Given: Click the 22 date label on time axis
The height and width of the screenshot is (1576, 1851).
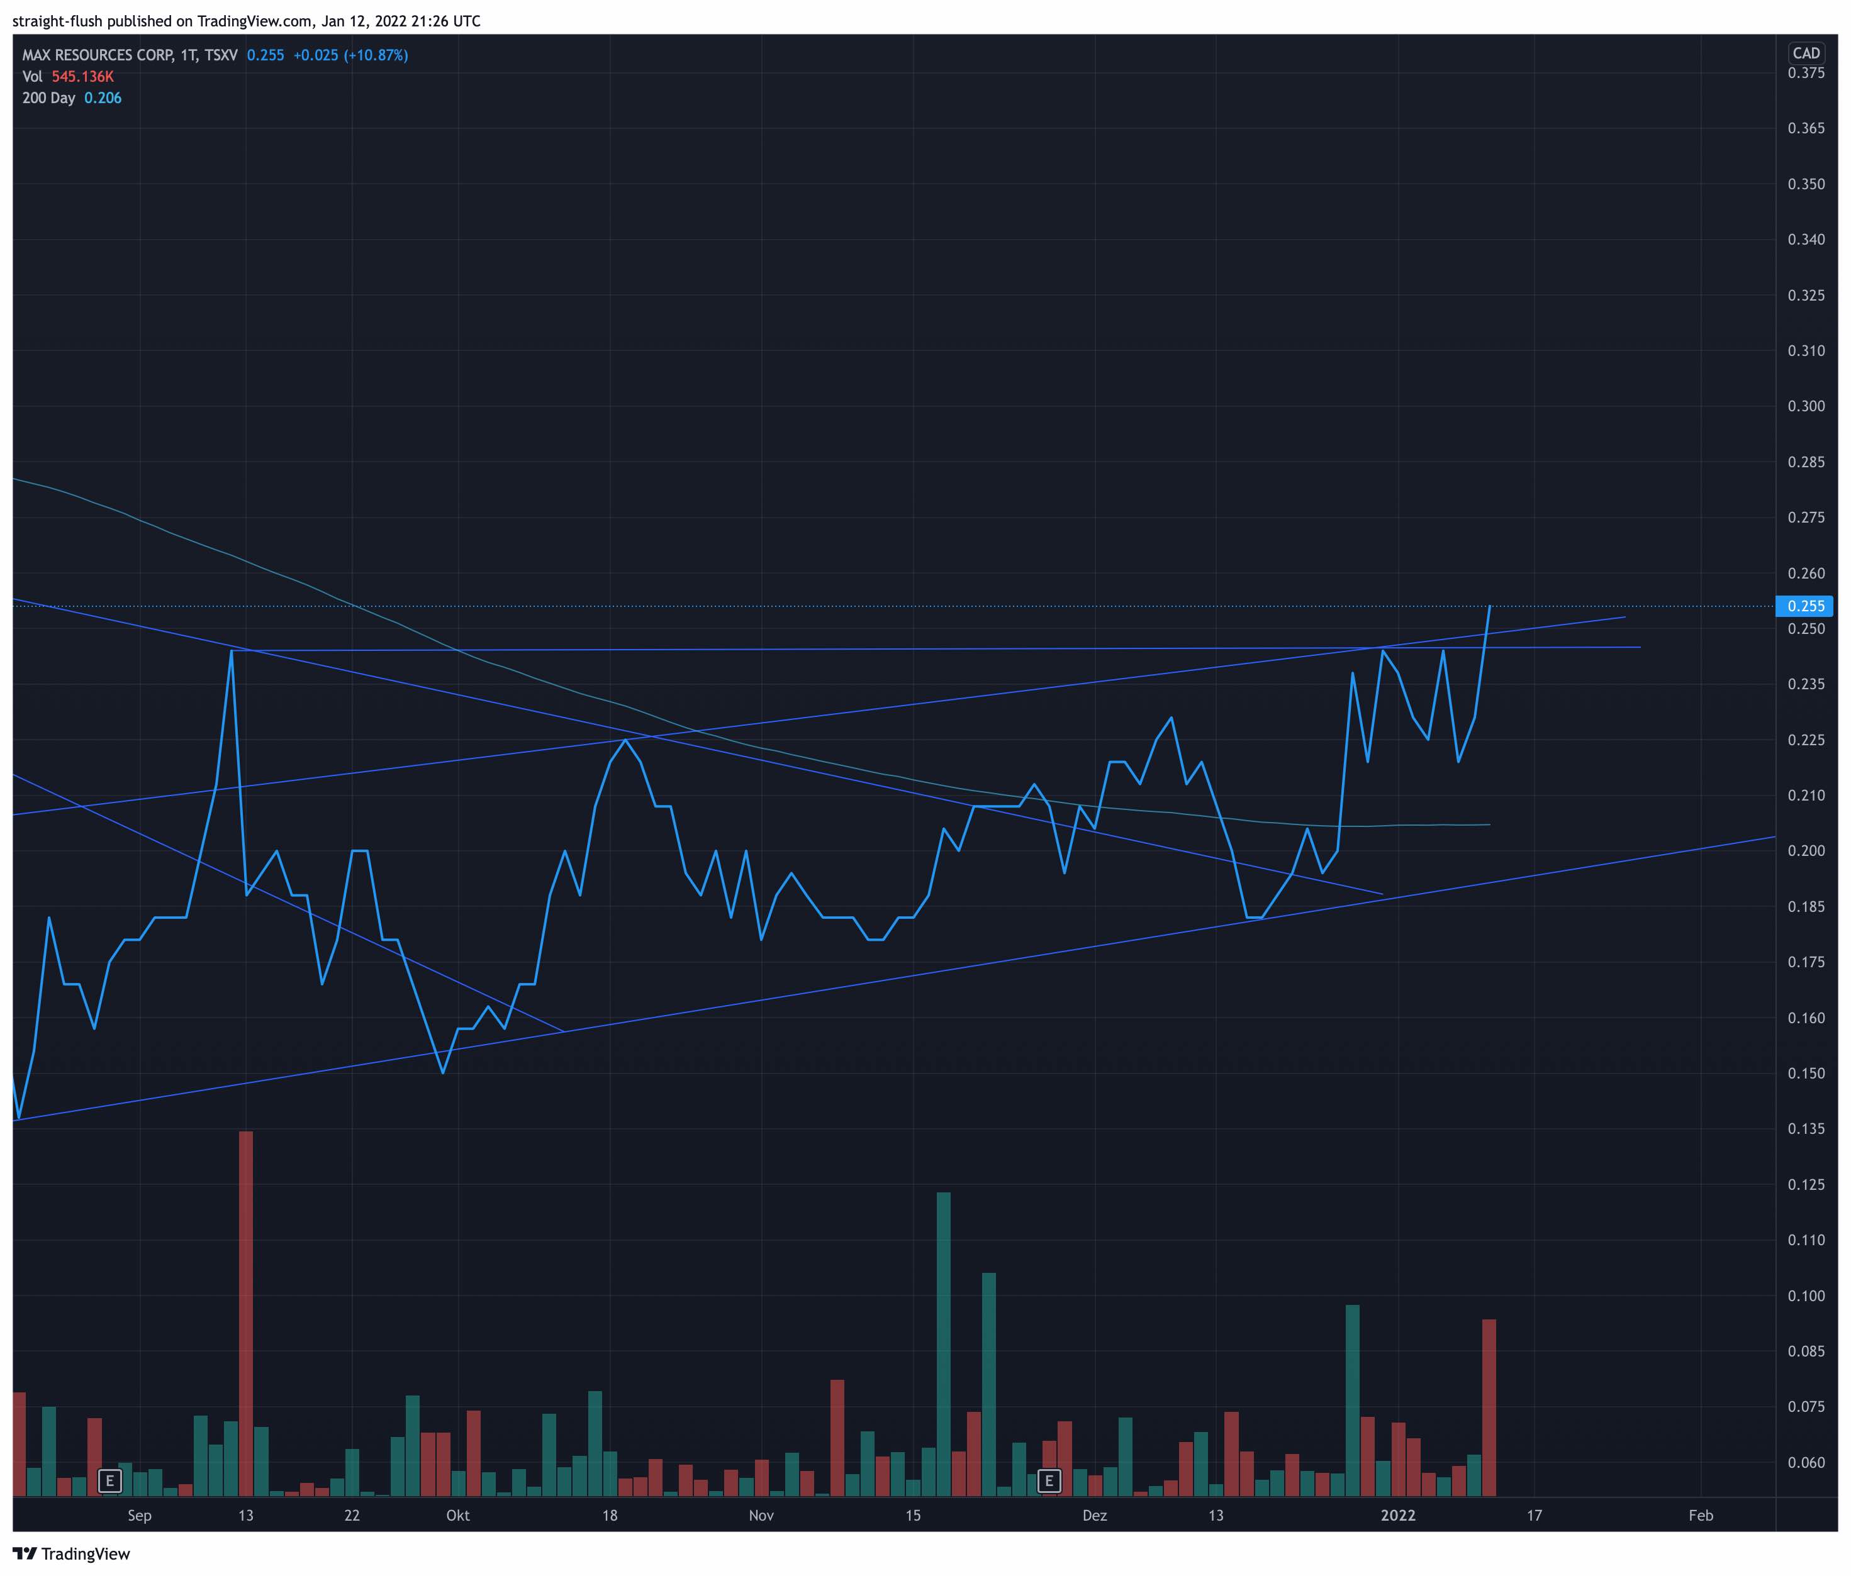Looking at the screenshot, I should pos(352,1515).
